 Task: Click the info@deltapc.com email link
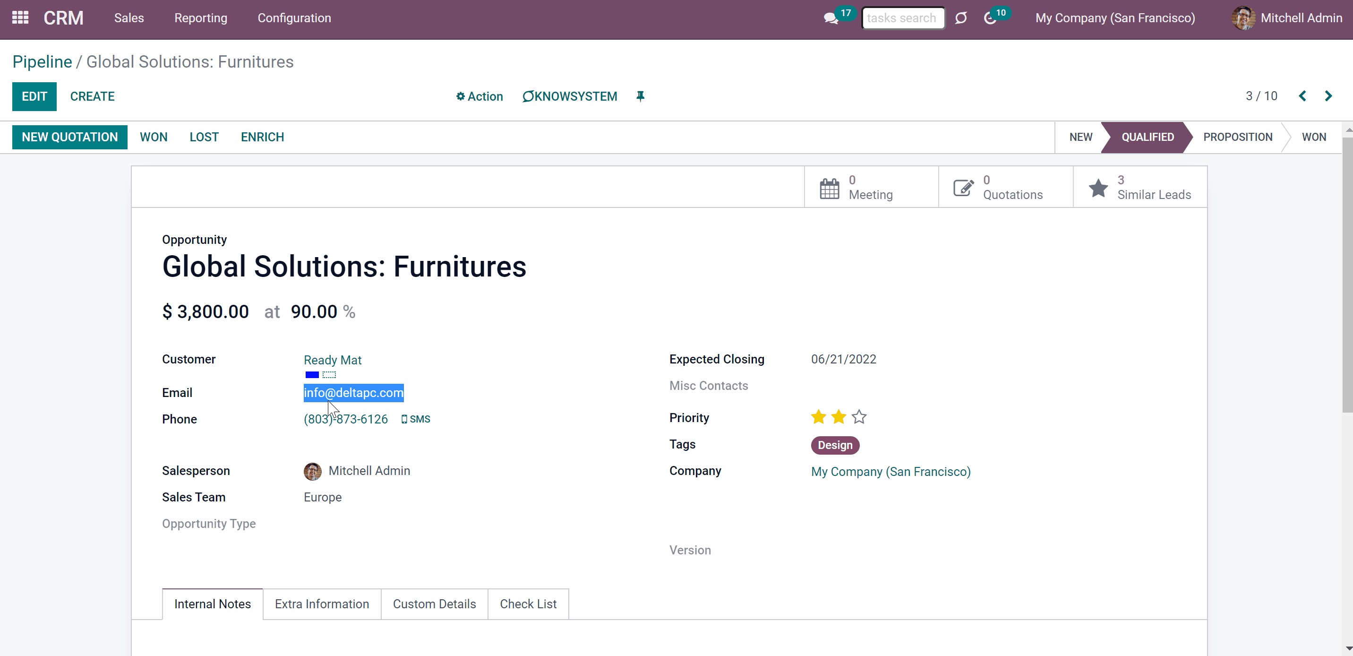point(353,393)
